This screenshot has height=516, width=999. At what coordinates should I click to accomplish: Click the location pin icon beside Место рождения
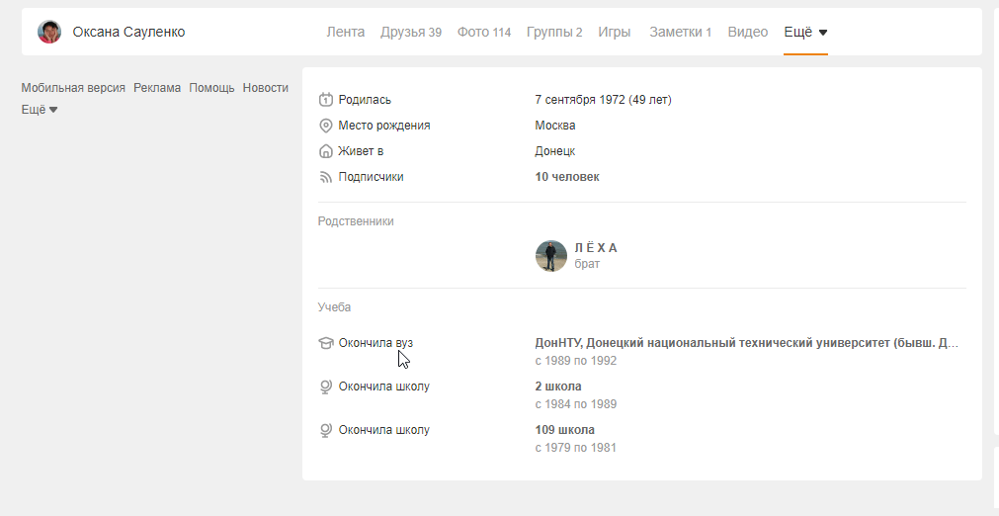click(x=325, y=126)
